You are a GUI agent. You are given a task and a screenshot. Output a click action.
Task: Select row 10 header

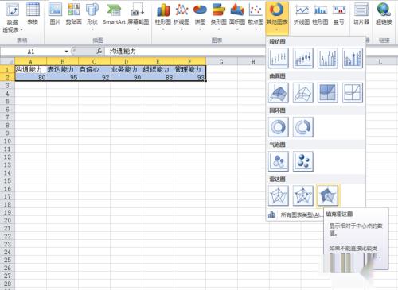coord(7,141)
